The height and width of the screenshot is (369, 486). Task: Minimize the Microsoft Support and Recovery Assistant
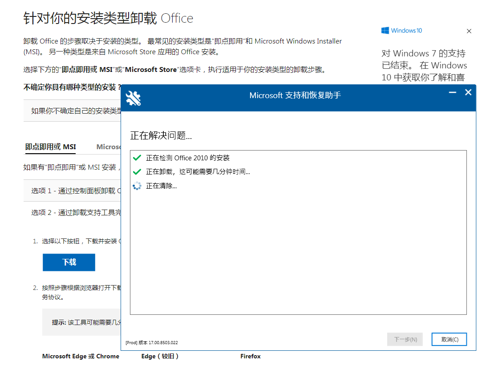(453, 92)
